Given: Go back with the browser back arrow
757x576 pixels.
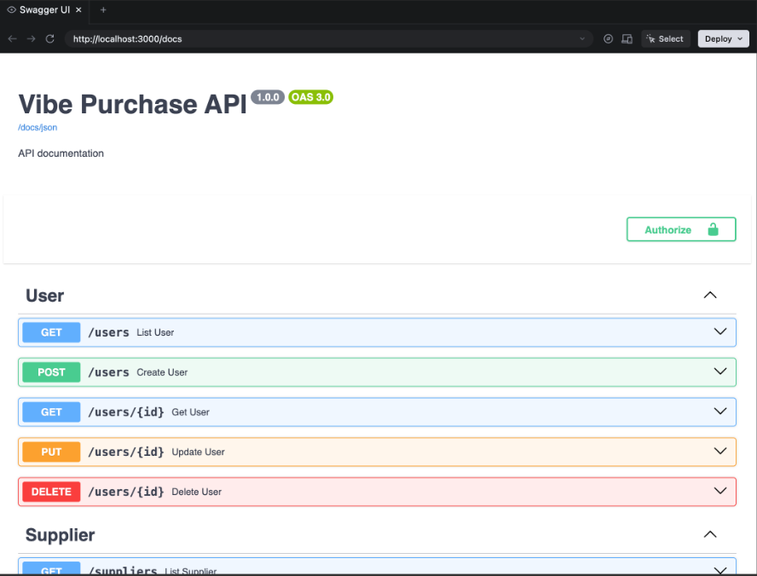Looking at the screenshot, I should (13, 38).
